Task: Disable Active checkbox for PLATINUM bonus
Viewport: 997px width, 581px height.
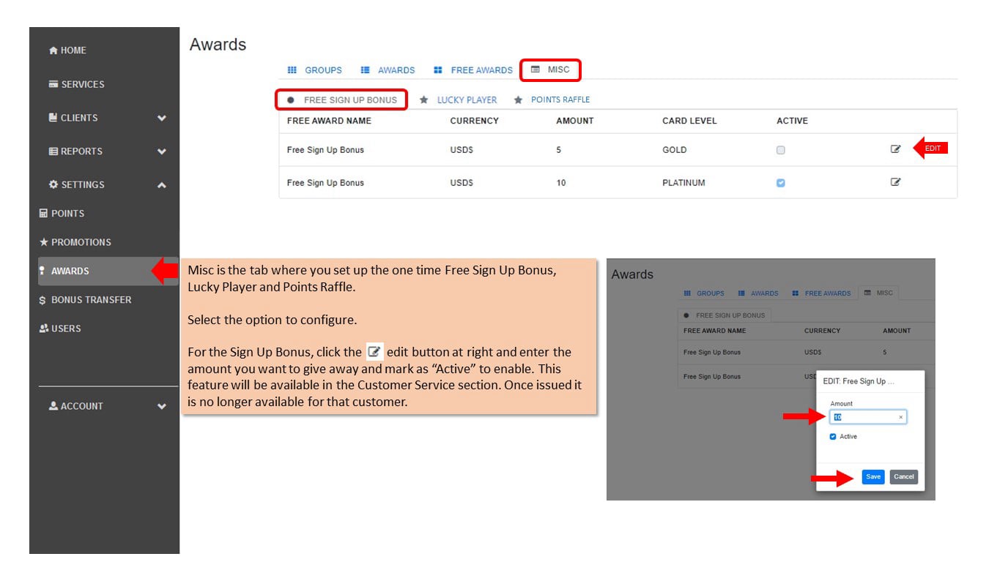Action: pyautogui.click(x=780, y=183)
